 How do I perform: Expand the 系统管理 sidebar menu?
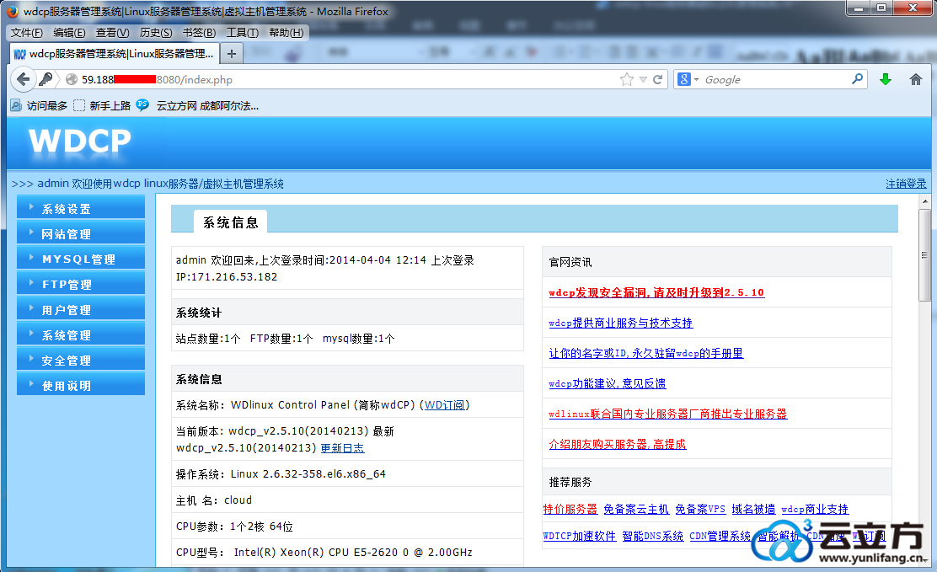coord(81,334)
